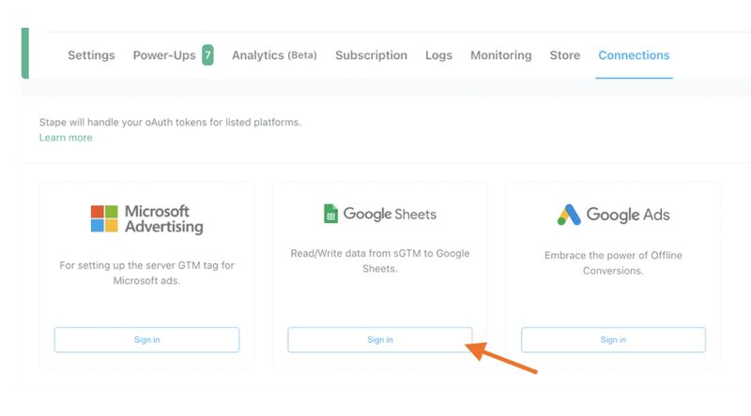The width and height of the screenshot is (751, 416).
Task: Click the Microsoft Advertising logo
Action: click(x=147, y=219)
